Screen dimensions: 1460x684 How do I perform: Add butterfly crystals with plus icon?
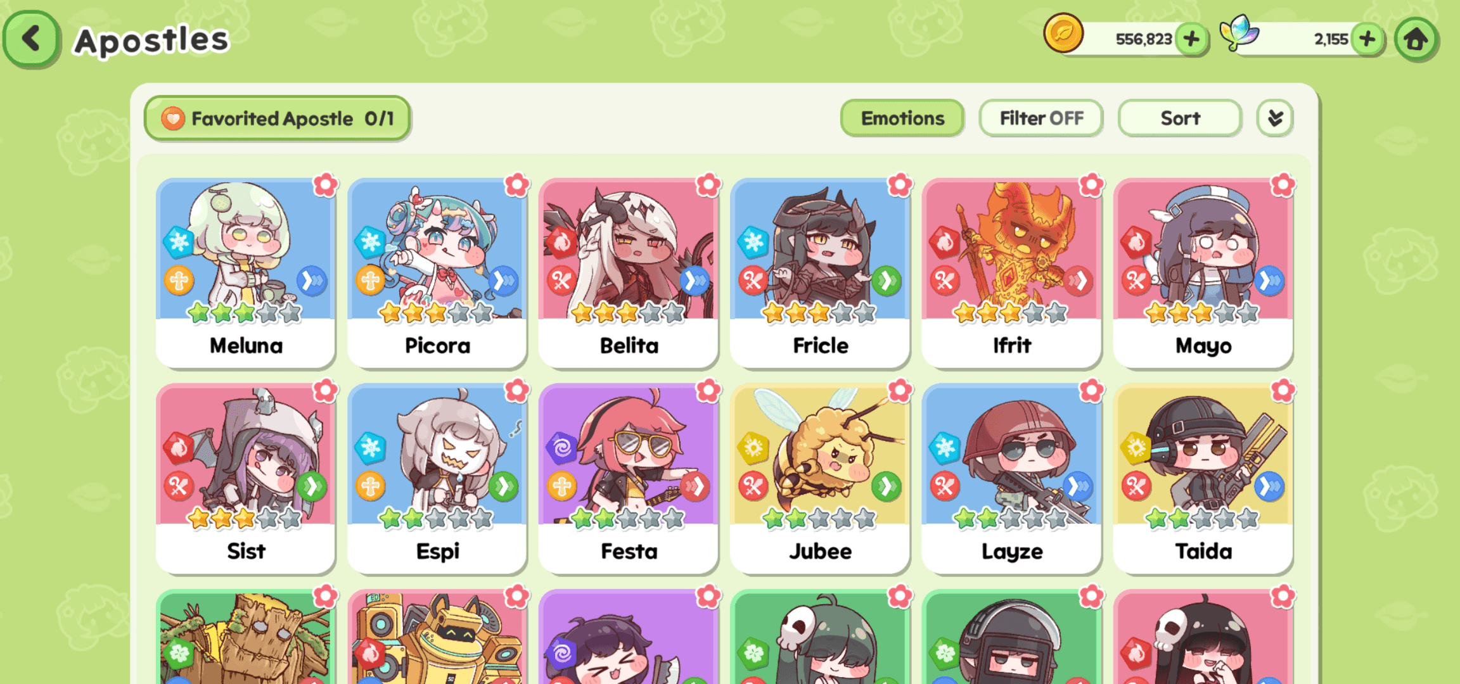click(x=1367, y=39)
